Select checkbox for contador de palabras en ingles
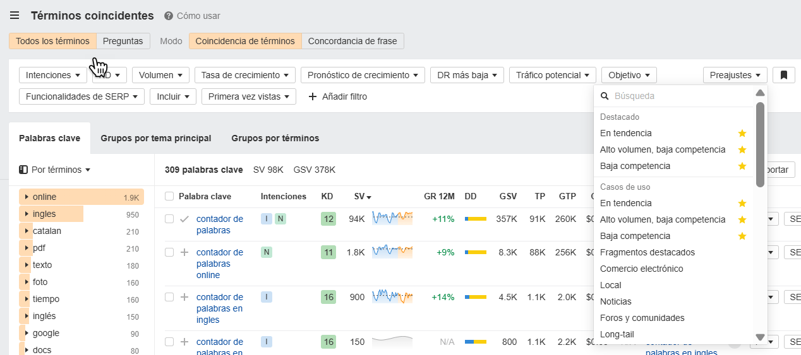The height and width of the screenshot is (355, 801). click(x=169, y=297)
